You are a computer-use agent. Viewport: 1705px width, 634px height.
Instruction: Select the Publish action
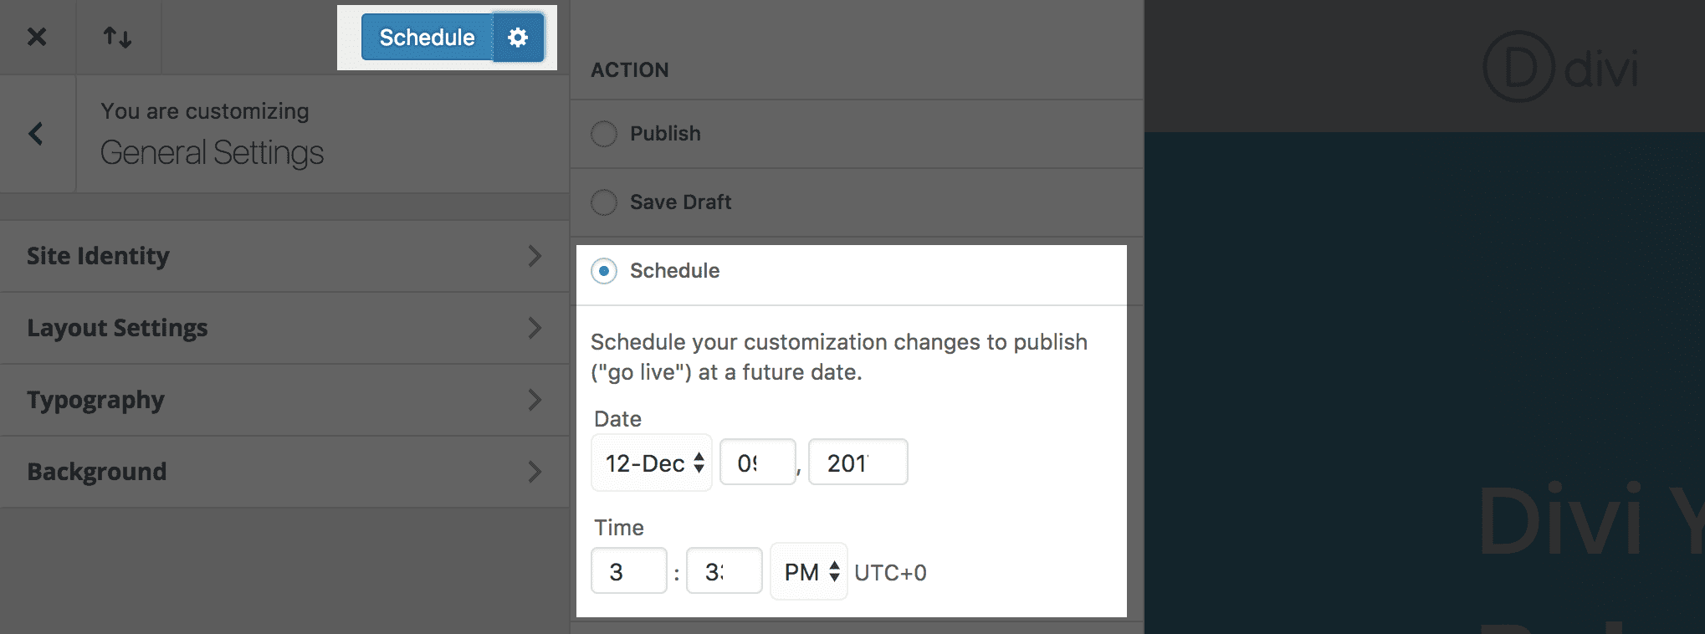click(x=603, y=133)
